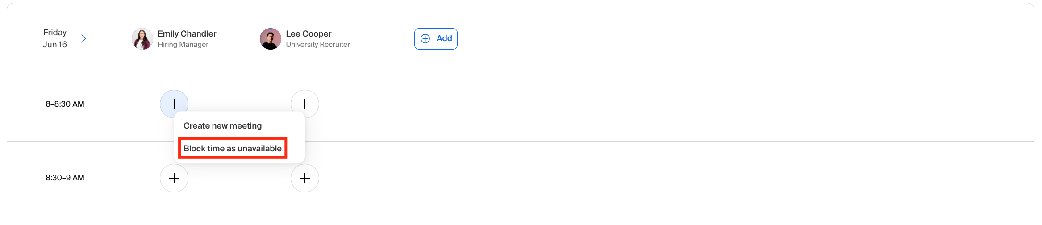The image size is (1042, 225).
Task: Click the Emily Chandler name
Action: tap(187, 34)
